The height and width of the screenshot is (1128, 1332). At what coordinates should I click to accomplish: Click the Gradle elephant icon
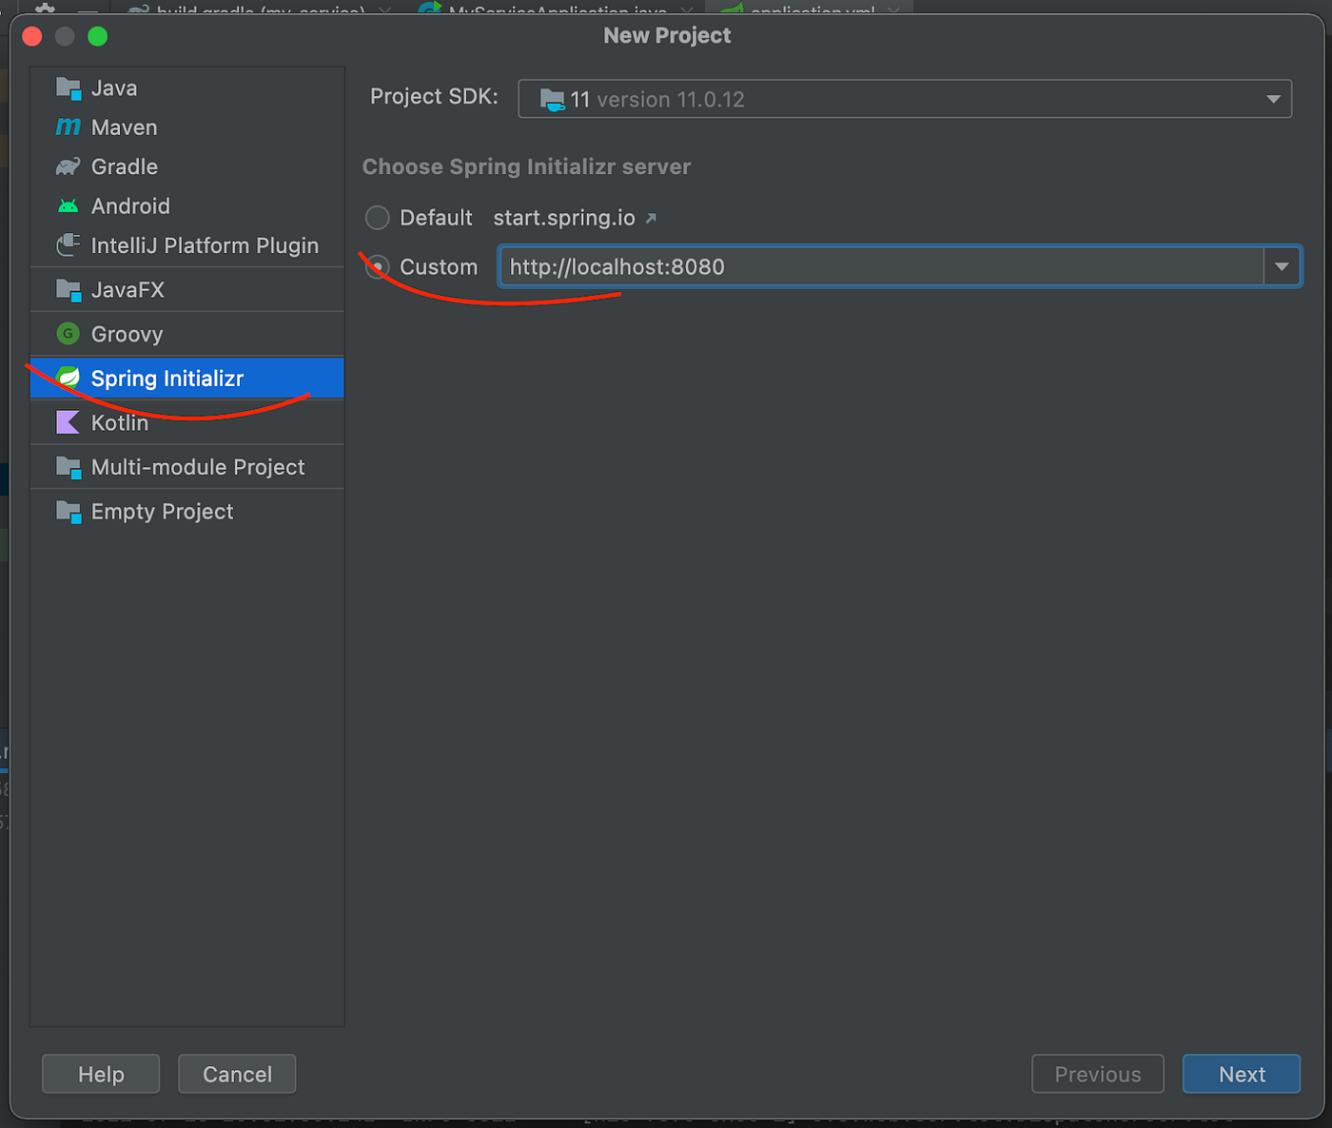pos(69,167)
